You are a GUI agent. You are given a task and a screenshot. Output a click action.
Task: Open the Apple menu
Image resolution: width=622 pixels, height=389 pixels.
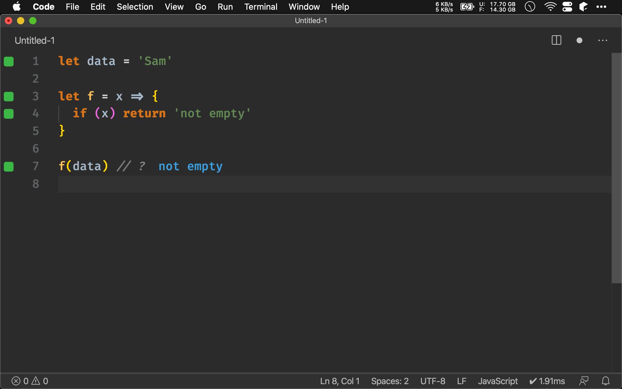(x=17, y=6)
